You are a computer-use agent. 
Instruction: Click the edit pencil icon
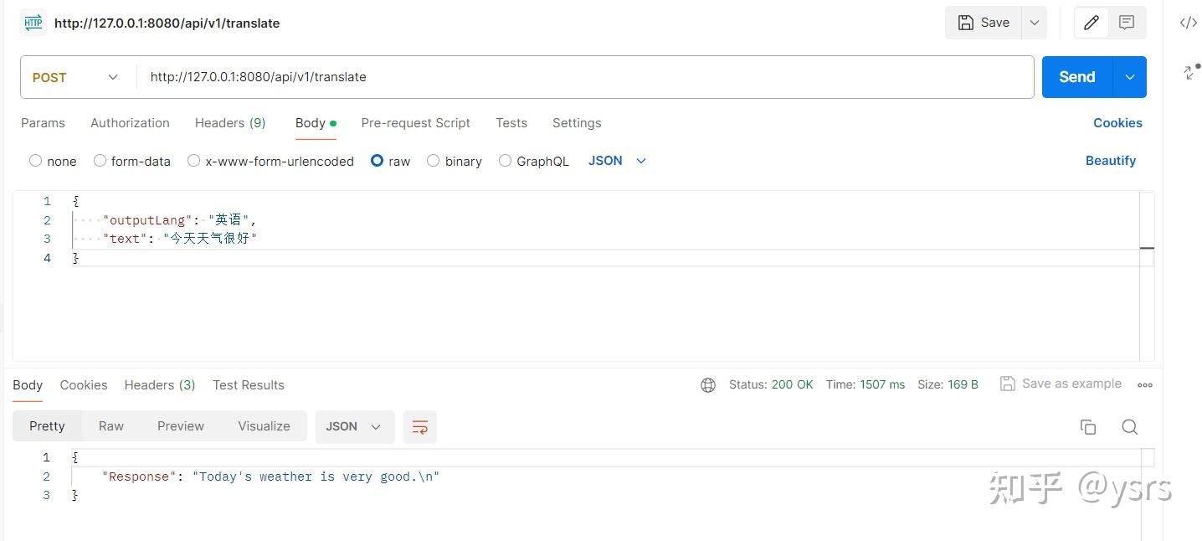coord(1091,23)
